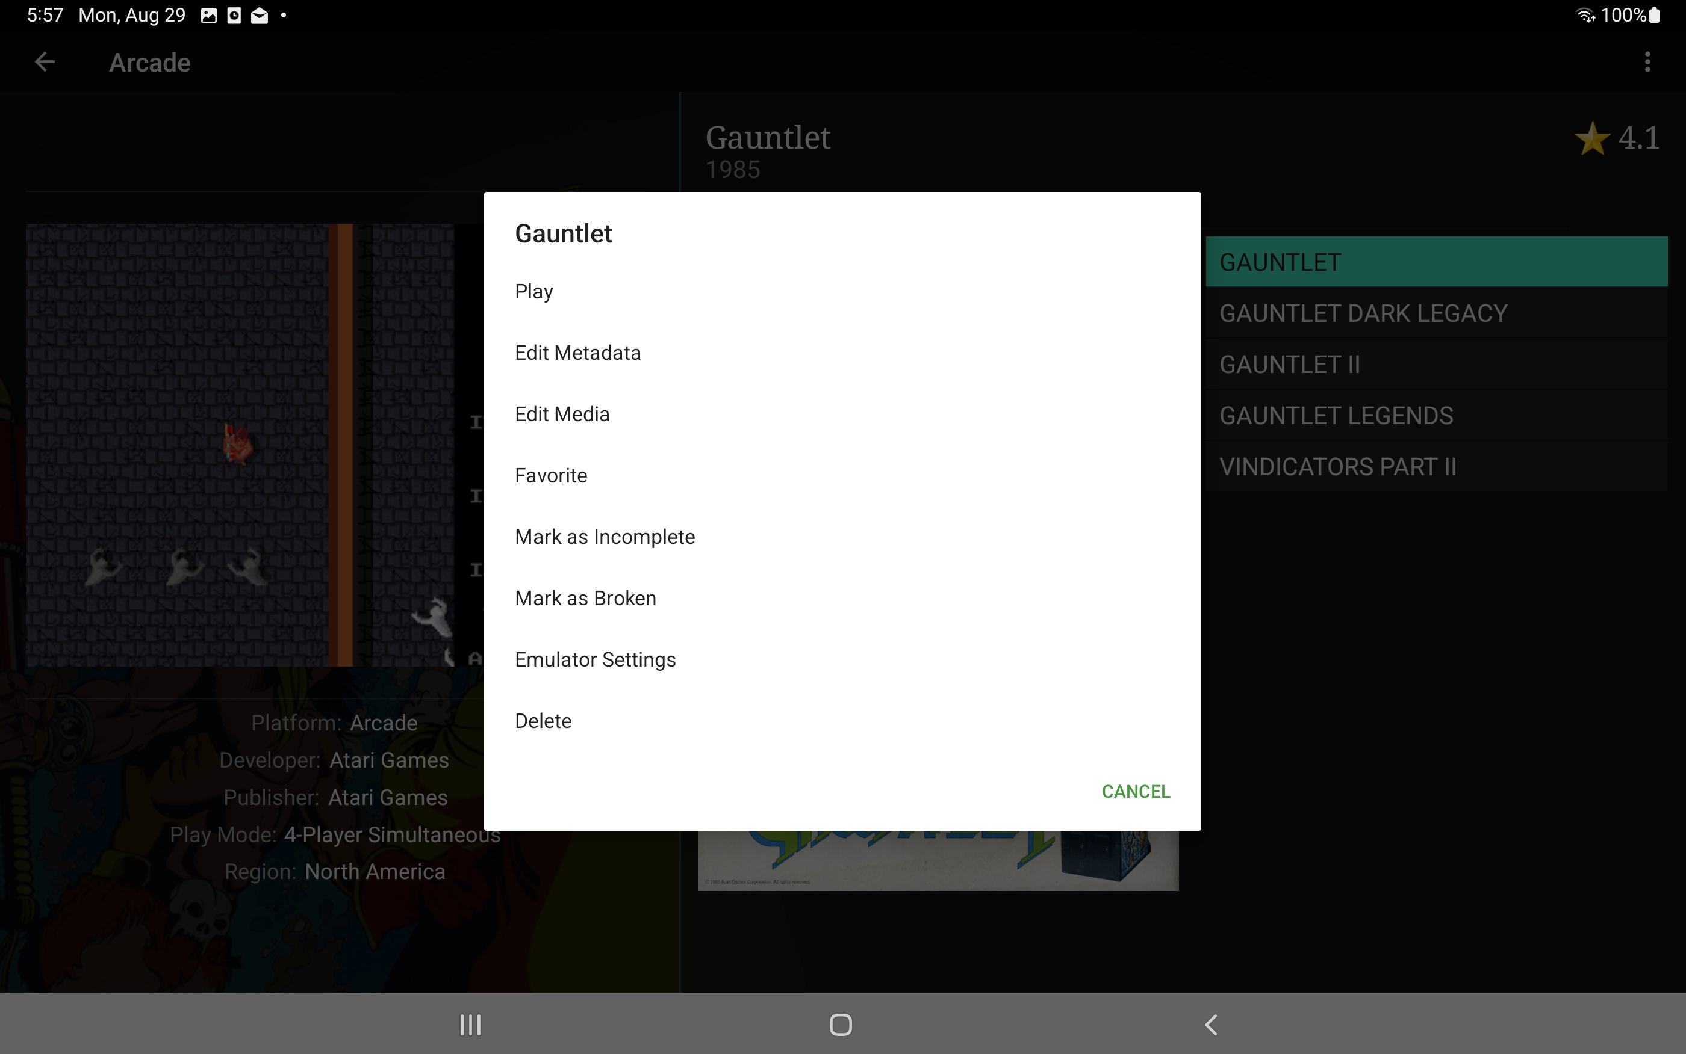Select GAUNTLET DARK LEGACY in game list
This screenshot has height=1054, width=1686.
click(1436, 313)
